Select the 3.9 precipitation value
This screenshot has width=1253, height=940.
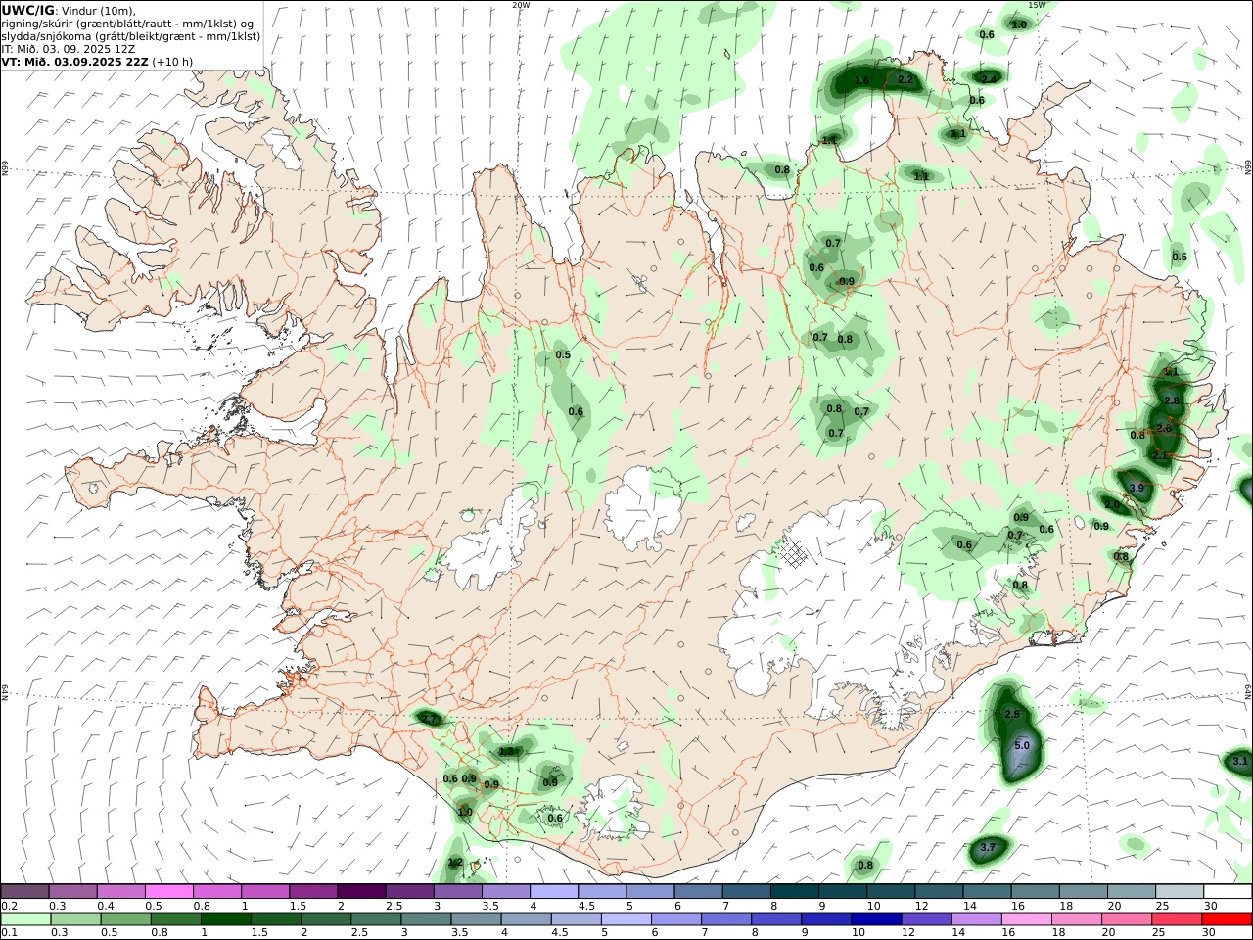coord(1137,487)
